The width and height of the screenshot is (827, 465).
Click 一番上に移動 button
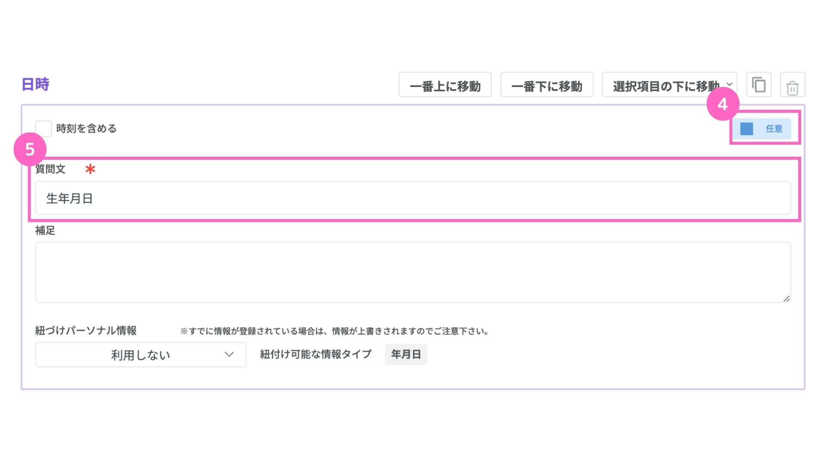pyautogui.click(x=445, y=85)
